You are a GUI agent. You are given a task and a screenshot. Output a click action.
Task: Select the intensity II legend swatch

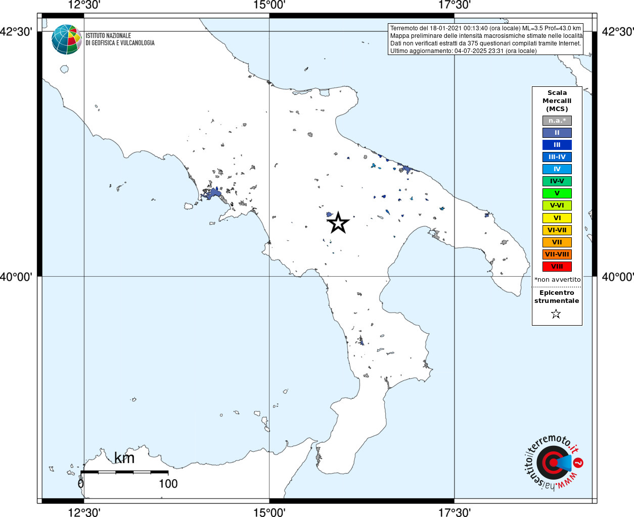point(557,133)
